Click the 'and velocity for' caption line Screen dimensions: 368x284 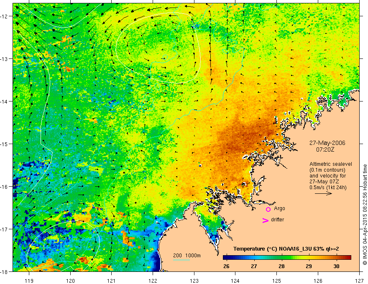[x=327, y=176]
